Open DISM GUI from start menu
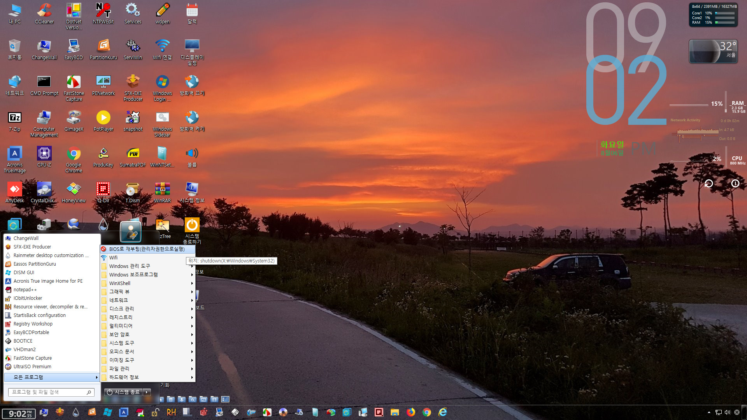 52,273
